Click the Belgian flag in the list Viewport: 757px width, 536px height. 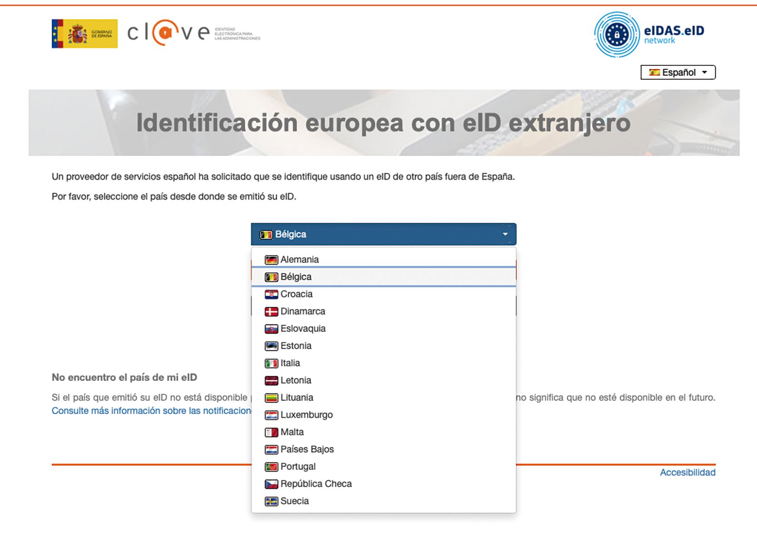click(x=271, y=277)
